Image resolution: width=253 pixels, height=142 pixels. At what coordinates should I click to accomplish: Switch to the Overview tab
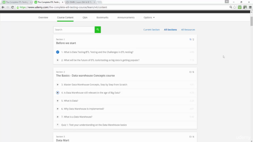point(43,17)
